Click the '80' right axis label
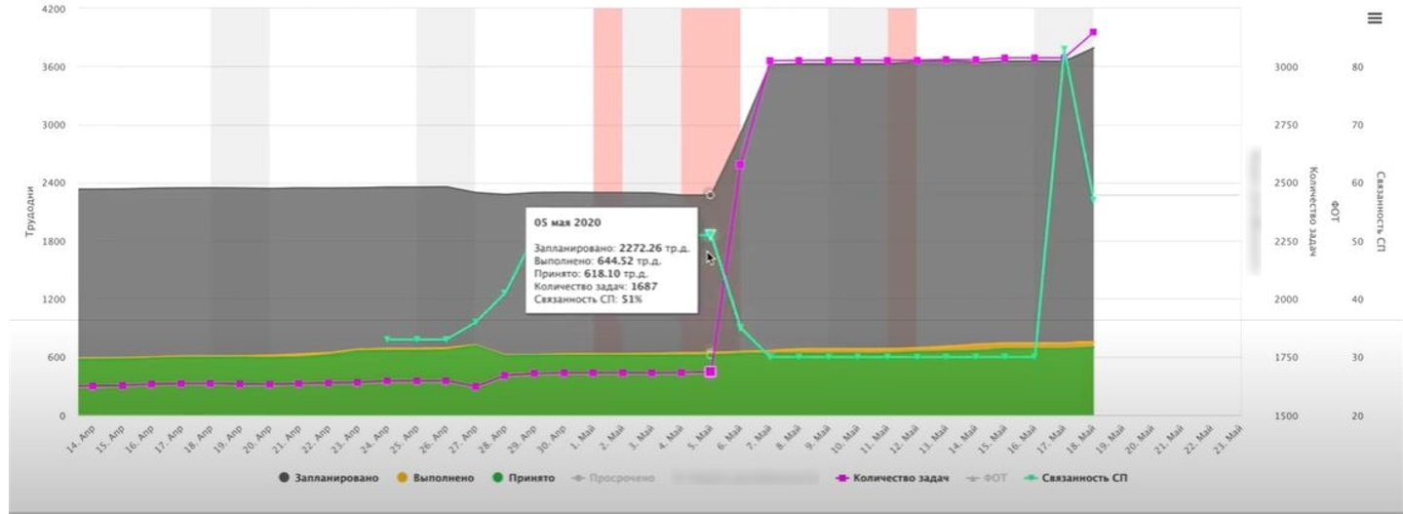 pyautogui.click(x=1356, y=67)
